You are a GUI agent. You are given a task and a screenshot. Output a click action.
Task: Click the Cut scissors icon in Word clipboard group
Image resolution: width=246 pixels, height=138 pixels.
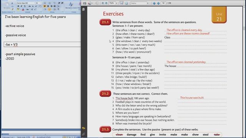[12, 3]
